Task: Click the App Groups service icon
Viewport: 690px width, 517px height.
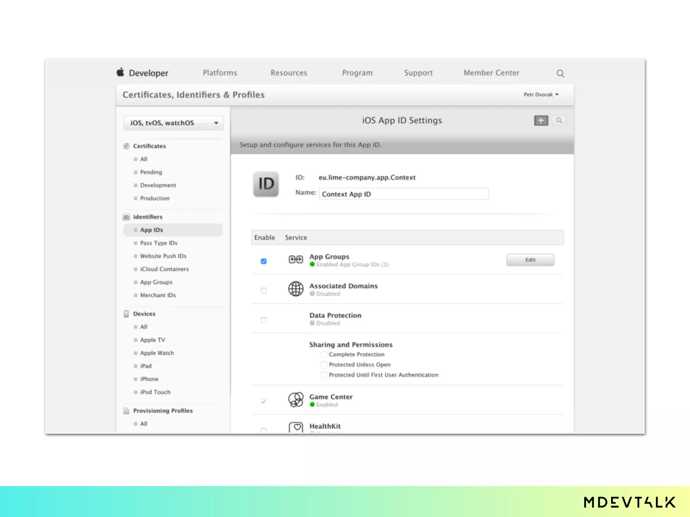Action: pos(295,260)
